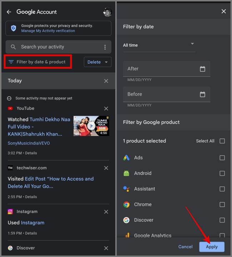Check the Select All checkbox

click(222, 141)
